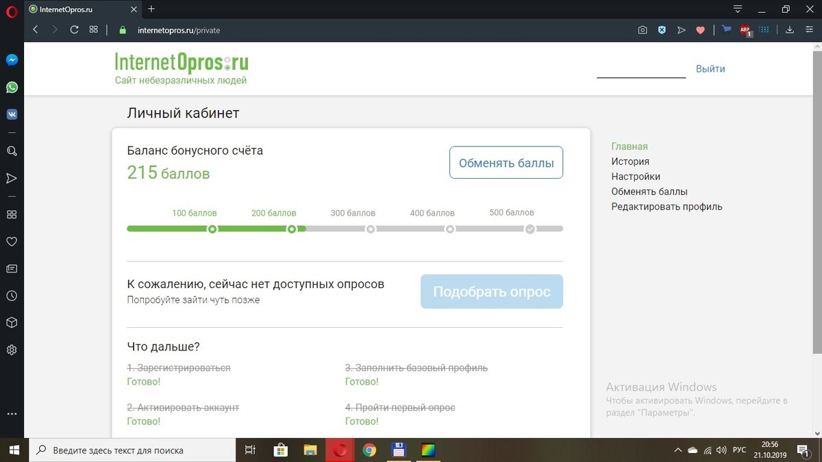Open WhatsApp from the sidebar

(x=11, y=87)
